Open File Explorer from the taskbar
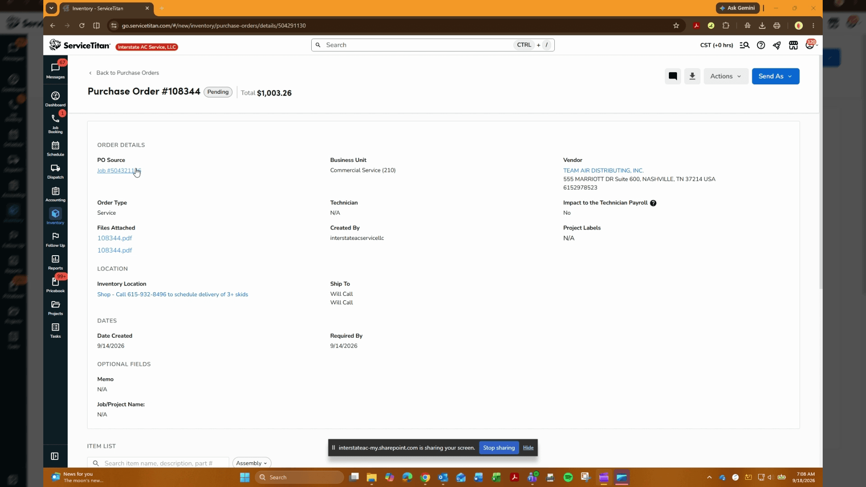This screenshot has height=487, width=866. [371, 477]
